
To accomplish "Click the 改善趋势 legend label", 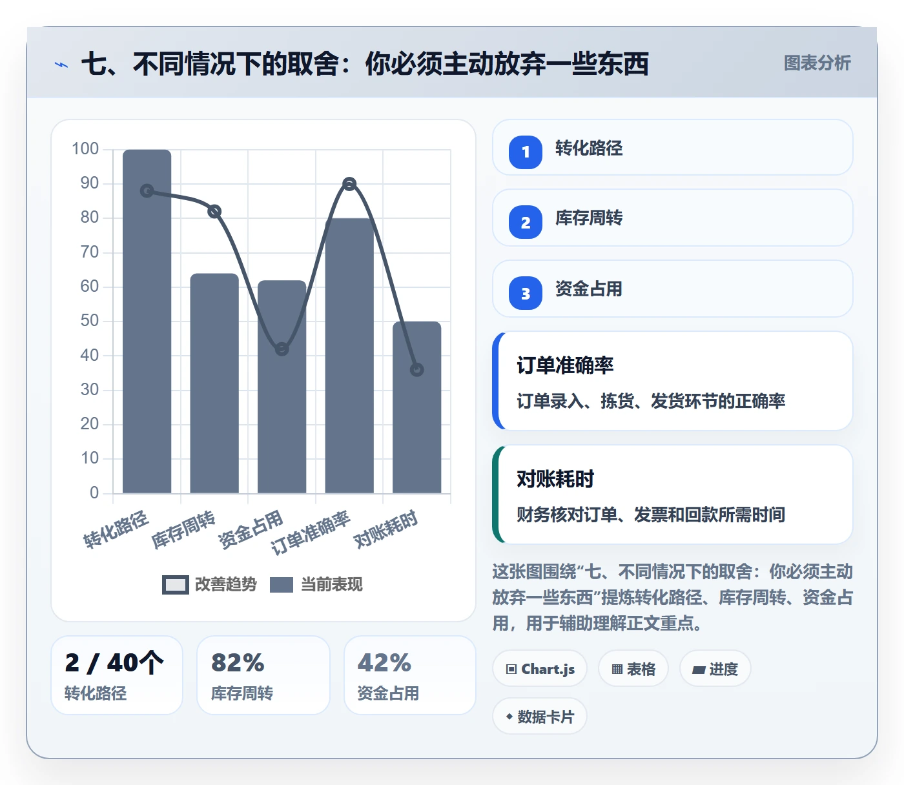I will (226, 584).
